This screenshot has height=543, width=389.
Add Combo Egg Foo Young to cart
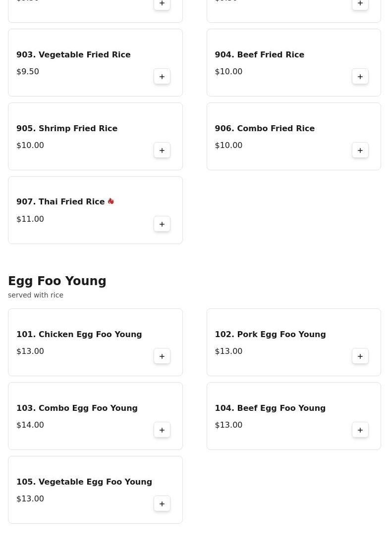pos(162,430)
